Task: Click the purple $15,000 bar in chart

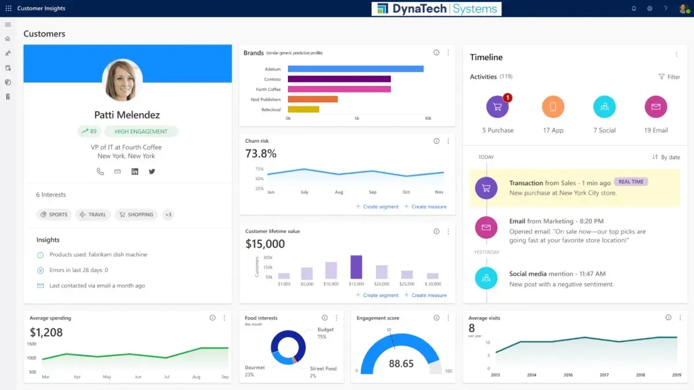Action: (x=356, y=268)
